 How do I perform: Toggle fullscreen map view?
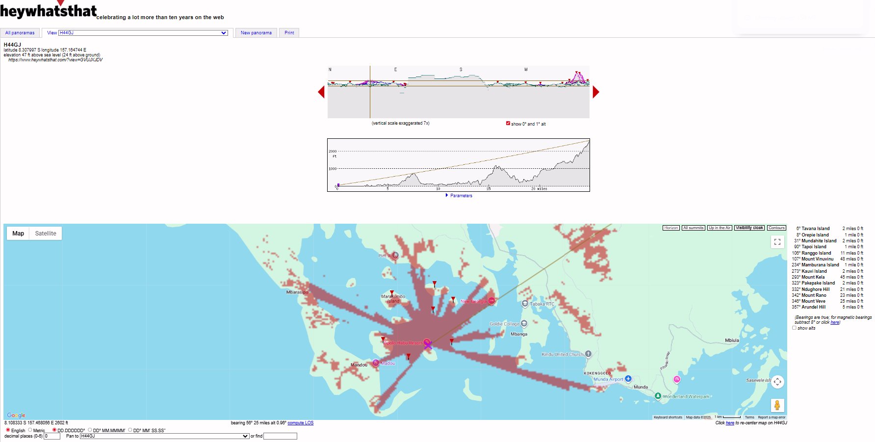click(x=777, y=242)
